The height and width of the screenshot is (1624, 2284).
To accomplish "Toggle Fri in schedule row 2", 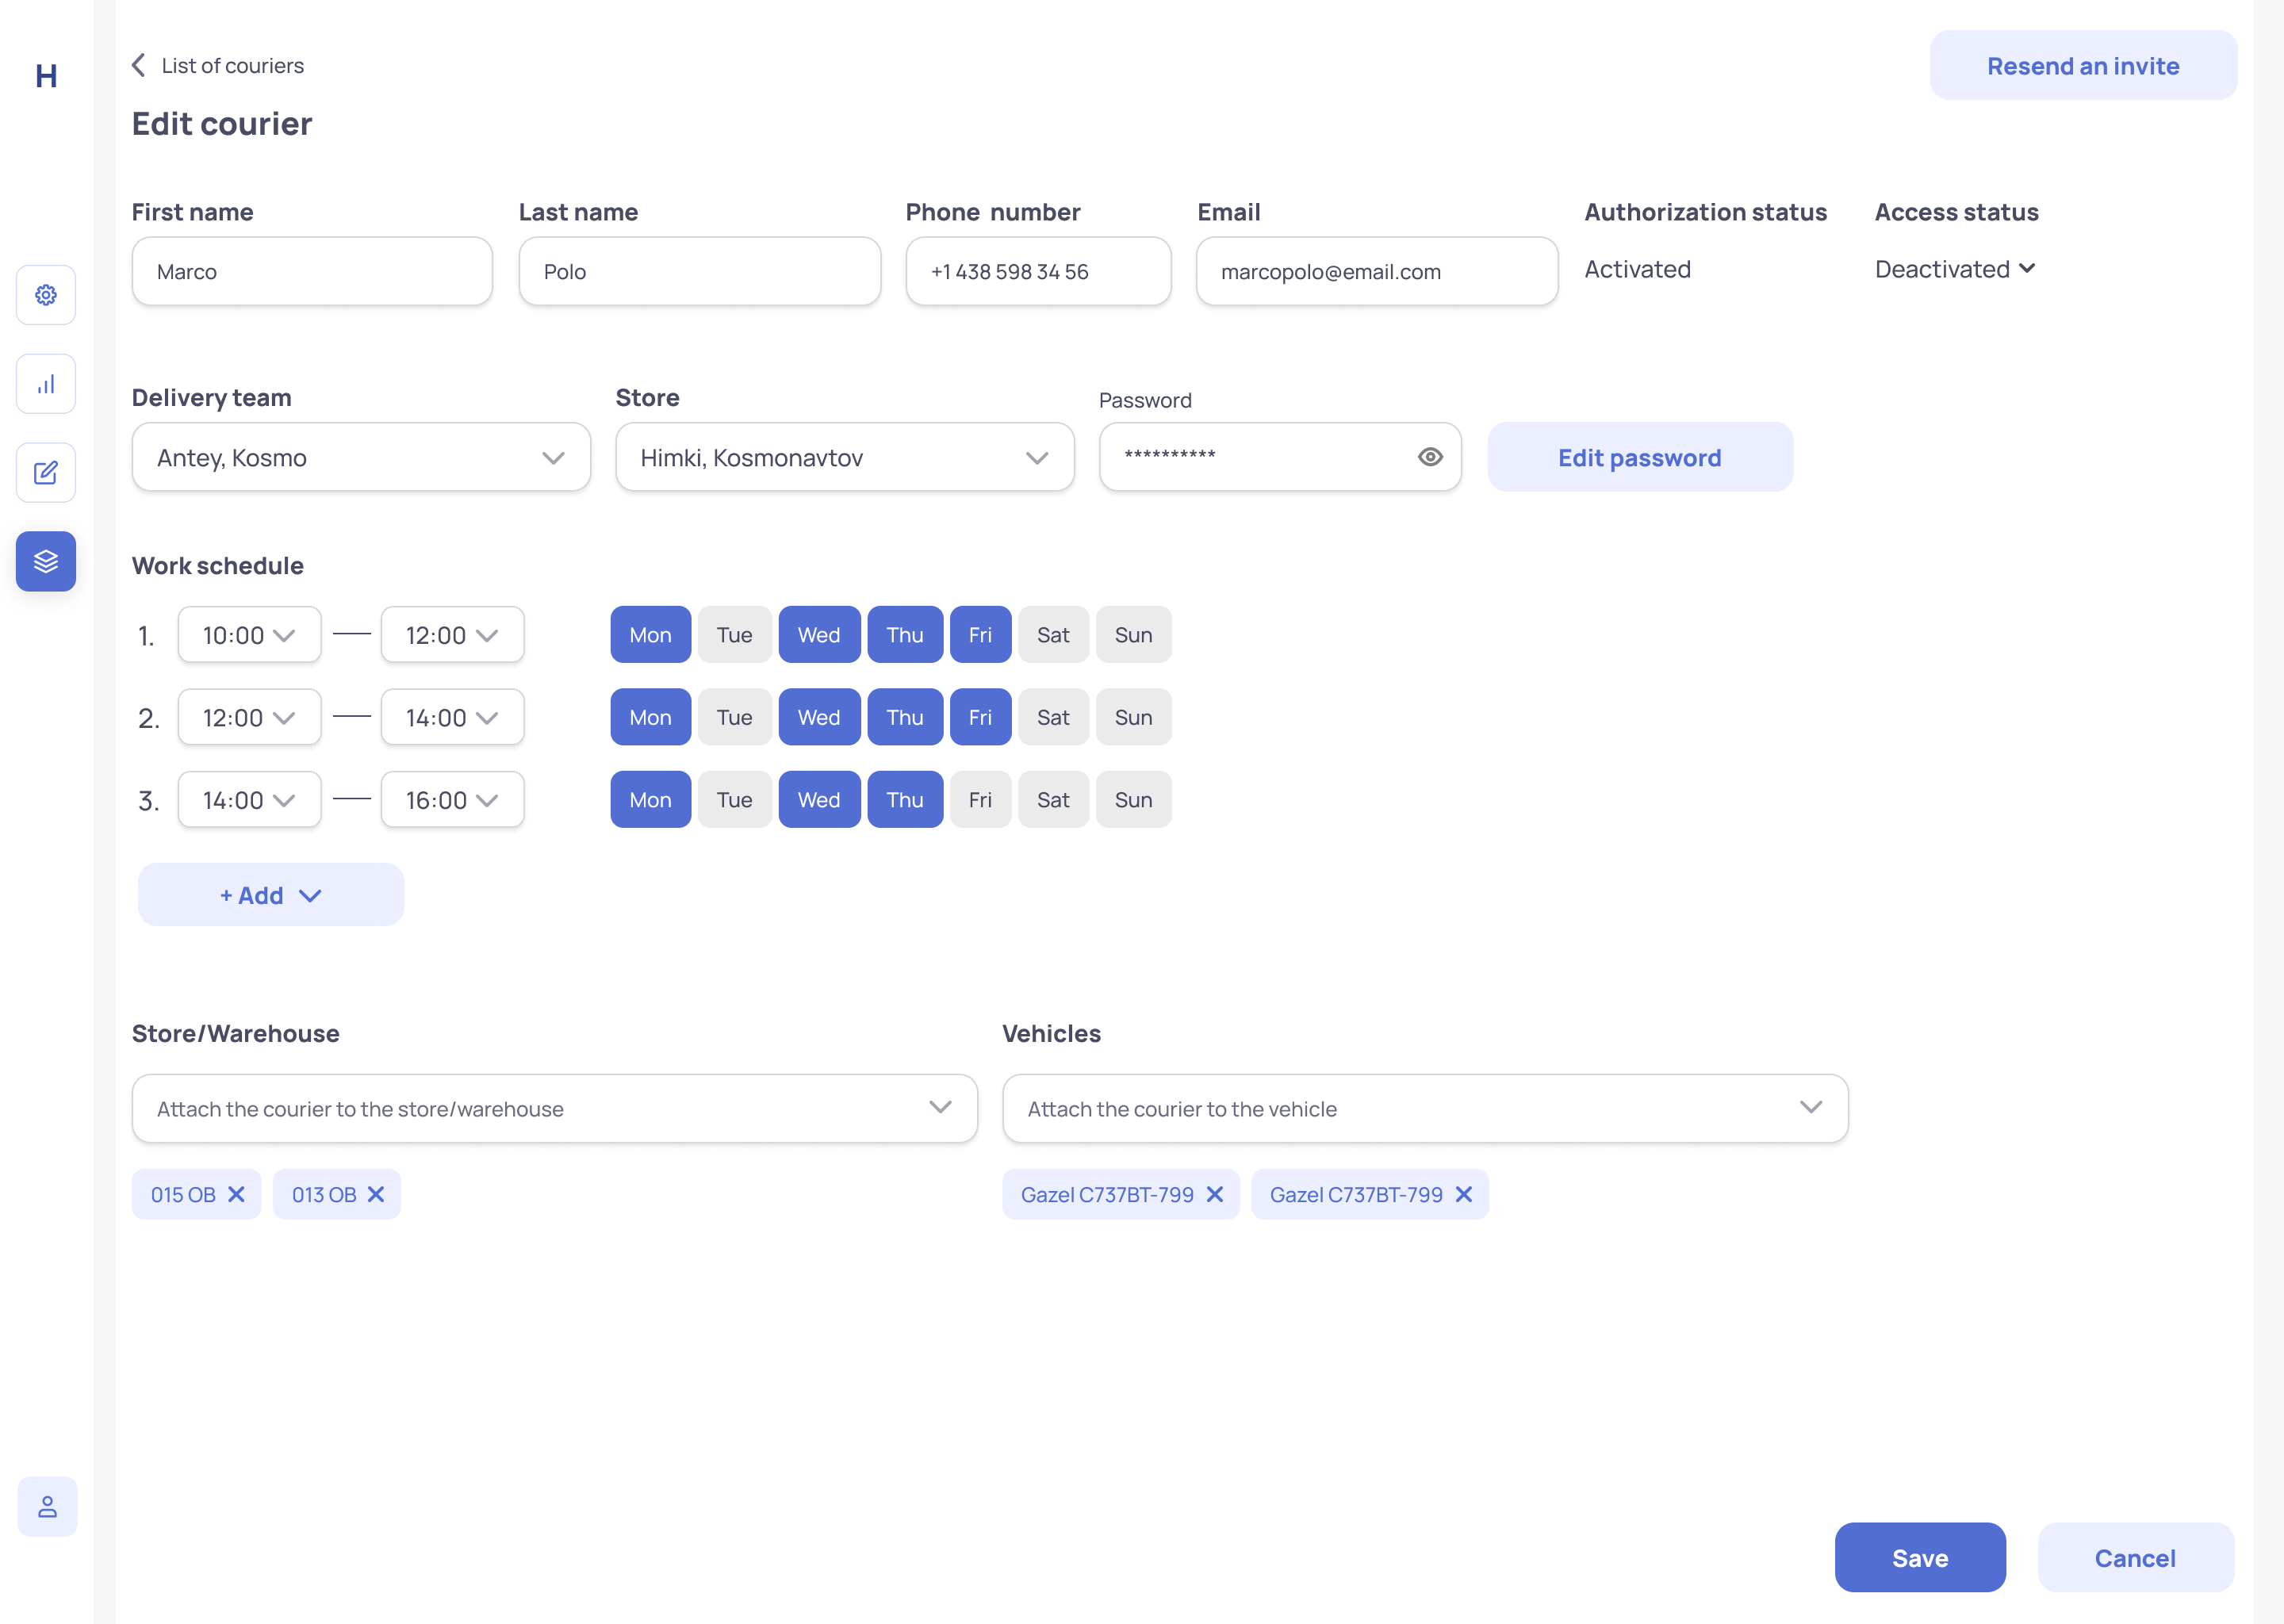I will point(980,717).
